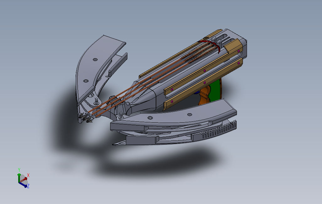
Task: Click the blue Z axis of the orientation triad
Action: [x=24, y=185]
